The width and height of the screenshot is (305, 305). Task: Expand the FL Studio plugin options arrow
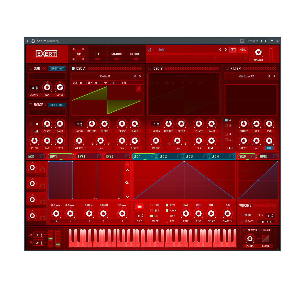tap(28, 41)
